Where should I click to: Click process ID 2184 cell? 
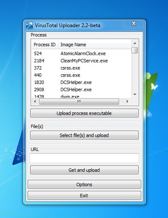click(39, 61)
